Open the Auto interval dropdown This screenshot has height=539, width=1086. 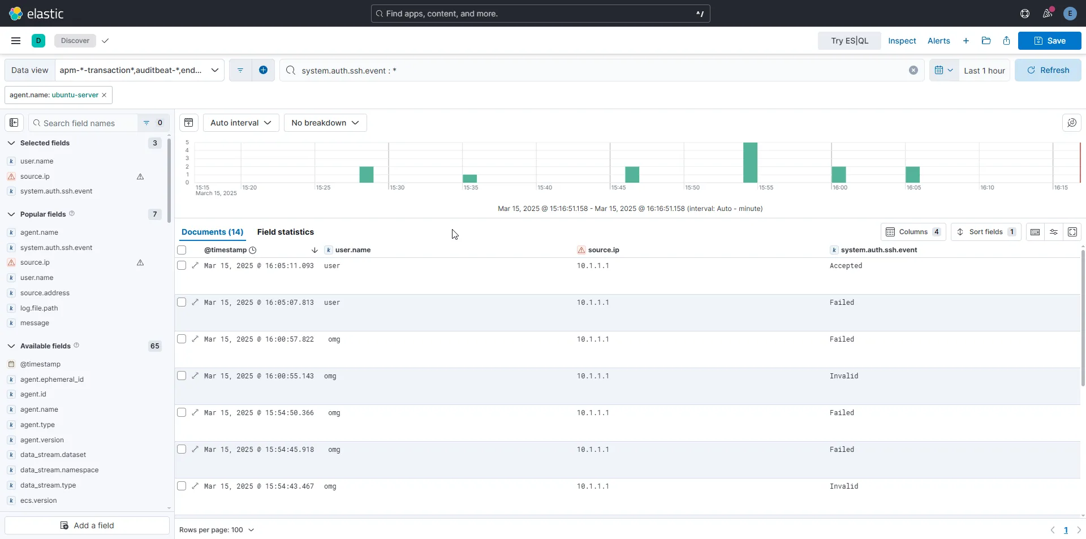tap(240, 123)
